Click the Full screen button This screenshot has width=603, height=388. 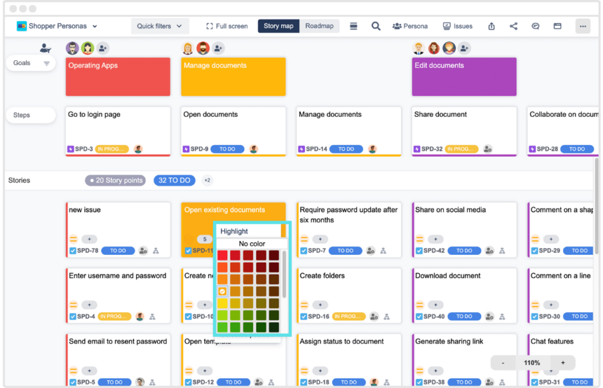point(227,26)
